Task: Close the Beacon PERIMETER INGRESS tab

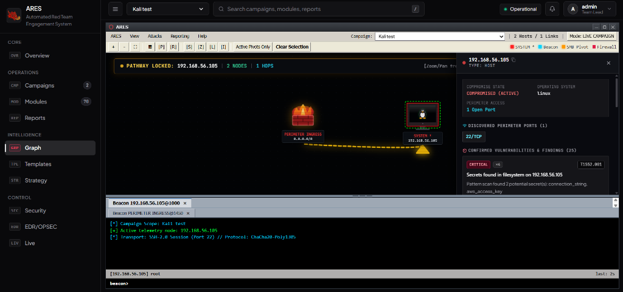Action: [x=189, y=214]
